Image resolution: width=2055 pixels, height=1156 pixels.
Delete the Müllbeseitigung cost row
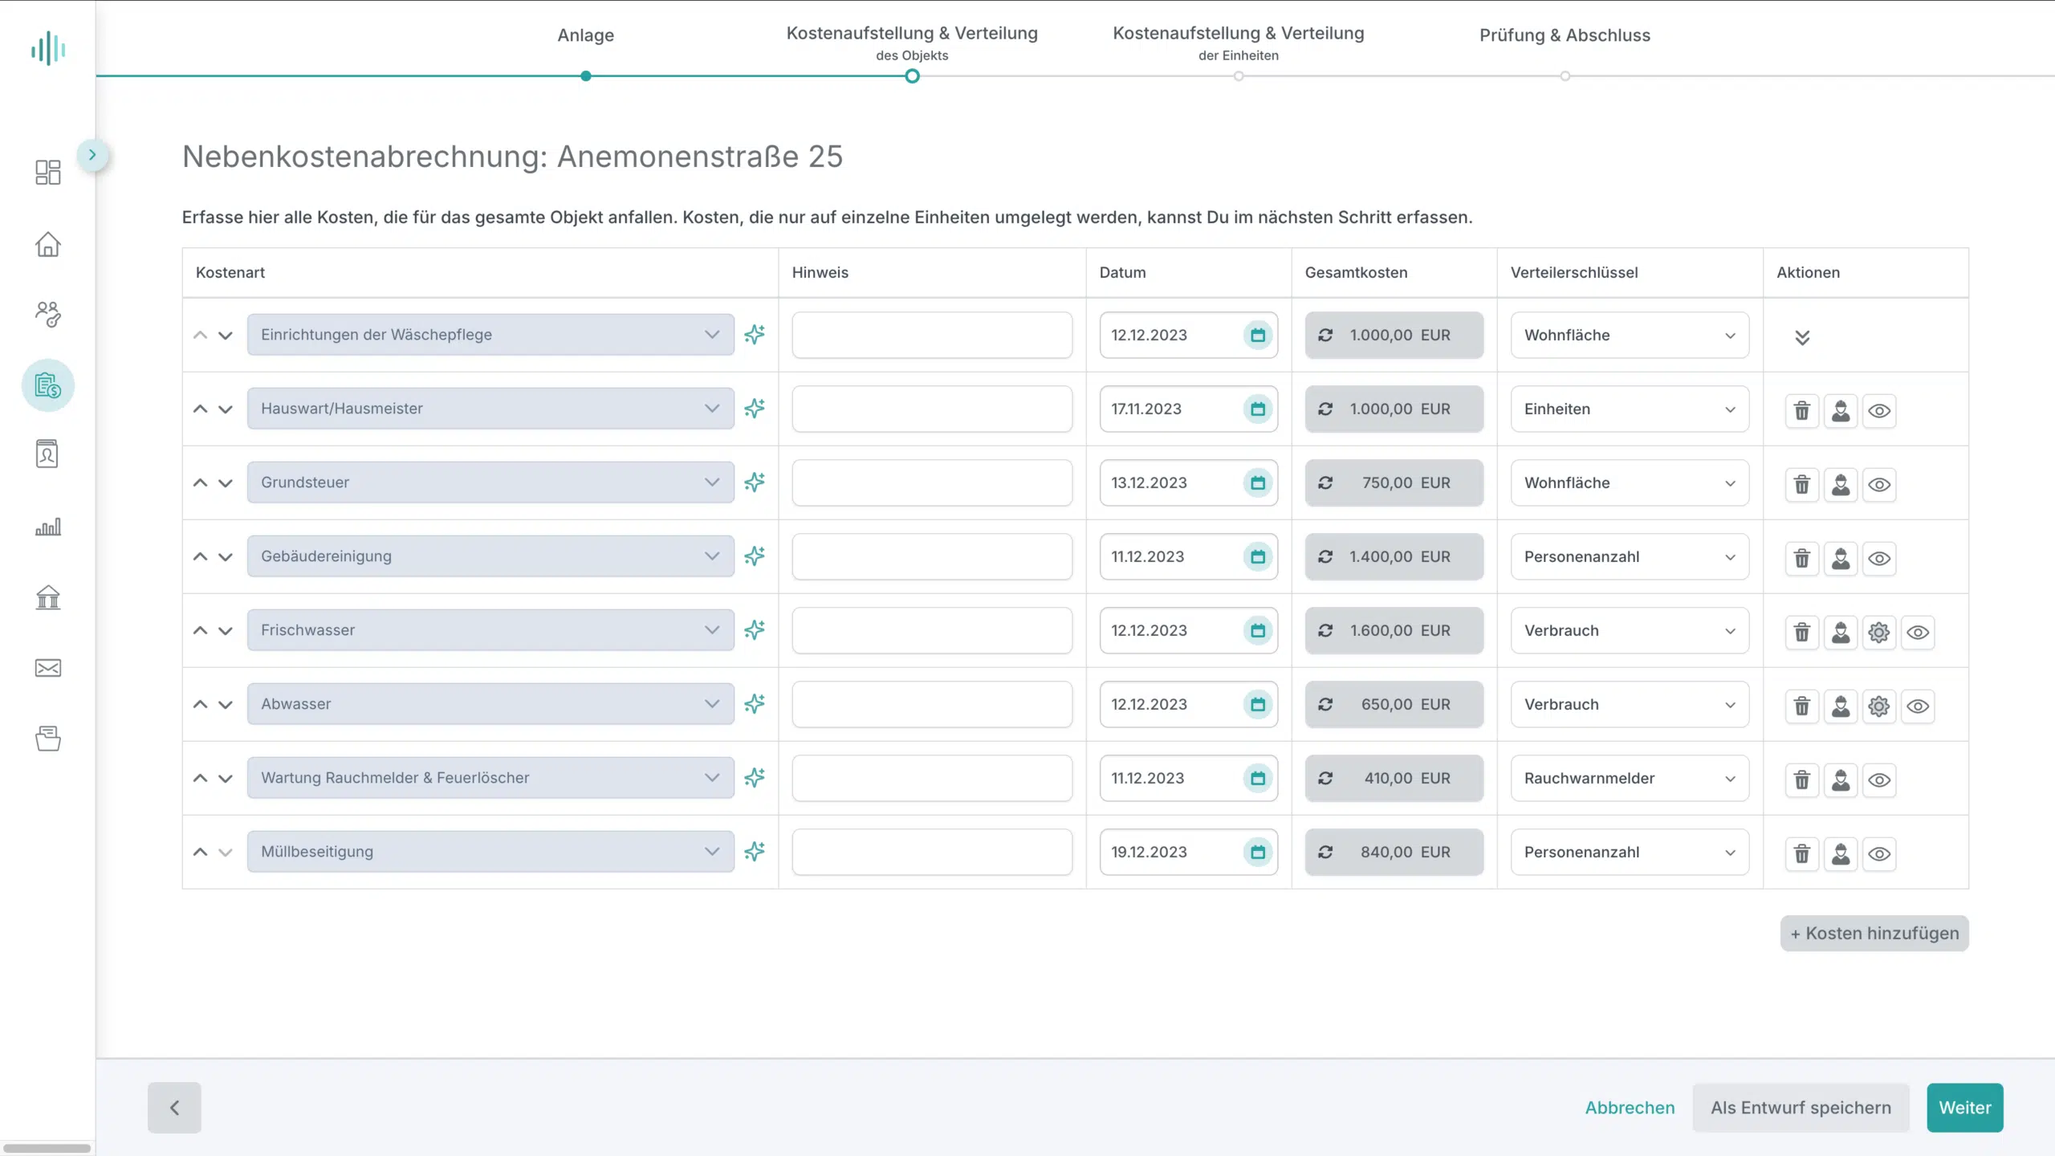1802,853
